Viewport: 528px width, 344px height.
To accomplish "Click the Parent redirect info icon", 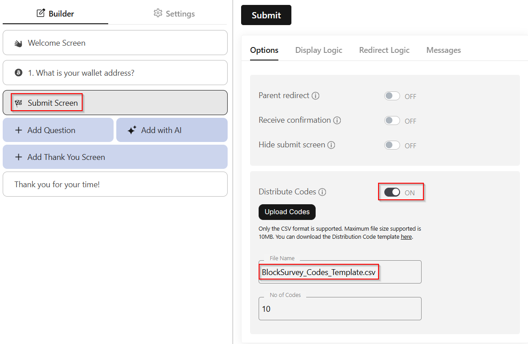I will 316,96.
